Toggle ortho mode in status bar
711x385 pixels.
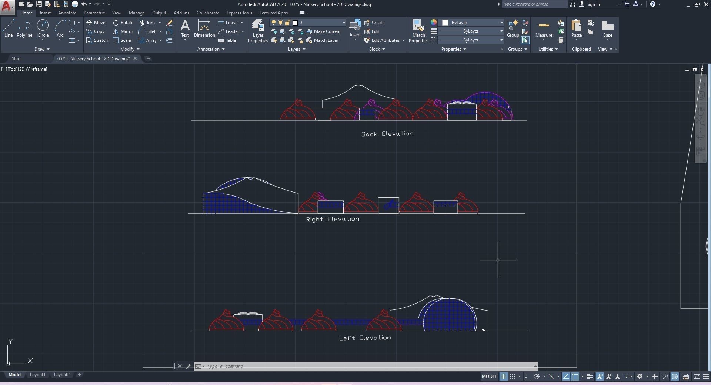[527, 376]
